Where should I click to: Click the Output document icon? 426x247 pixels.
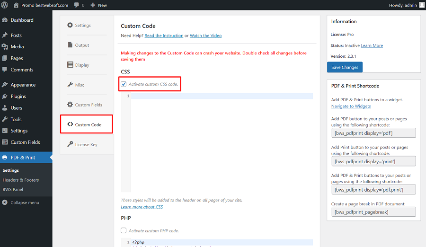coord(70,45)
